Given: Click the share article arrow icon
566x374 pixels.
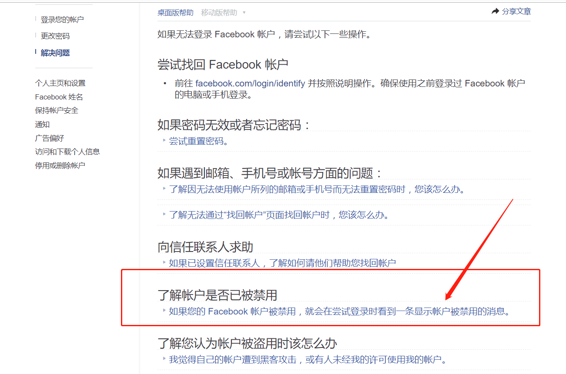Looking at the screenshot, I should [x=495, y=12].
